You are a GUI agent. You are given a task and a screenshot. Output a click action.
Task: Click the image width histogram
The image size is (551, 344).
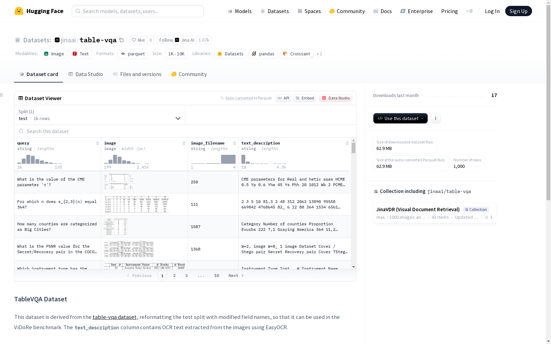click(x=126, y=159)
